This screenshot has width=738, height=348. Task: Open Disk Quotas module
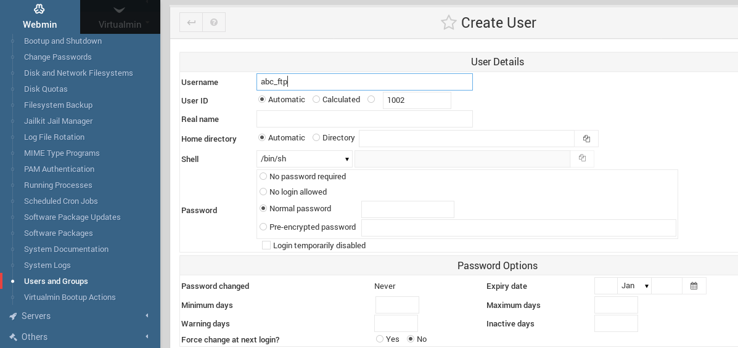(x=46, y=89)
